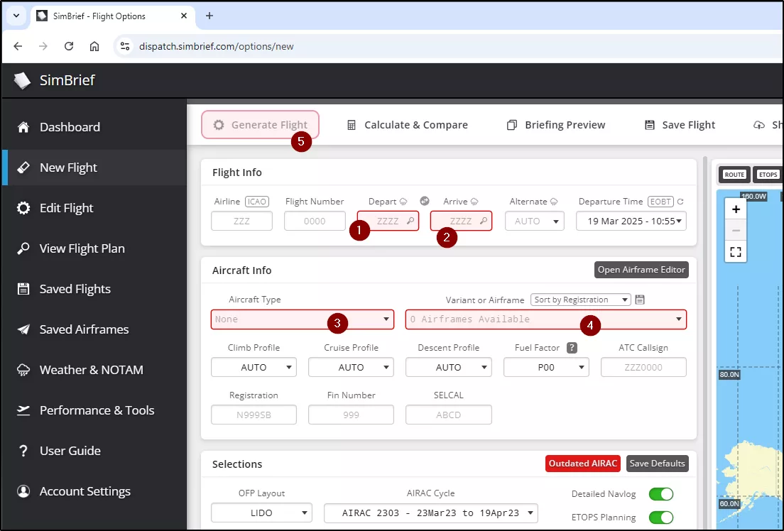Toggle the ETOPS Planning switch
The width and height of the screenshot is (784, 531).
(660, 518)
